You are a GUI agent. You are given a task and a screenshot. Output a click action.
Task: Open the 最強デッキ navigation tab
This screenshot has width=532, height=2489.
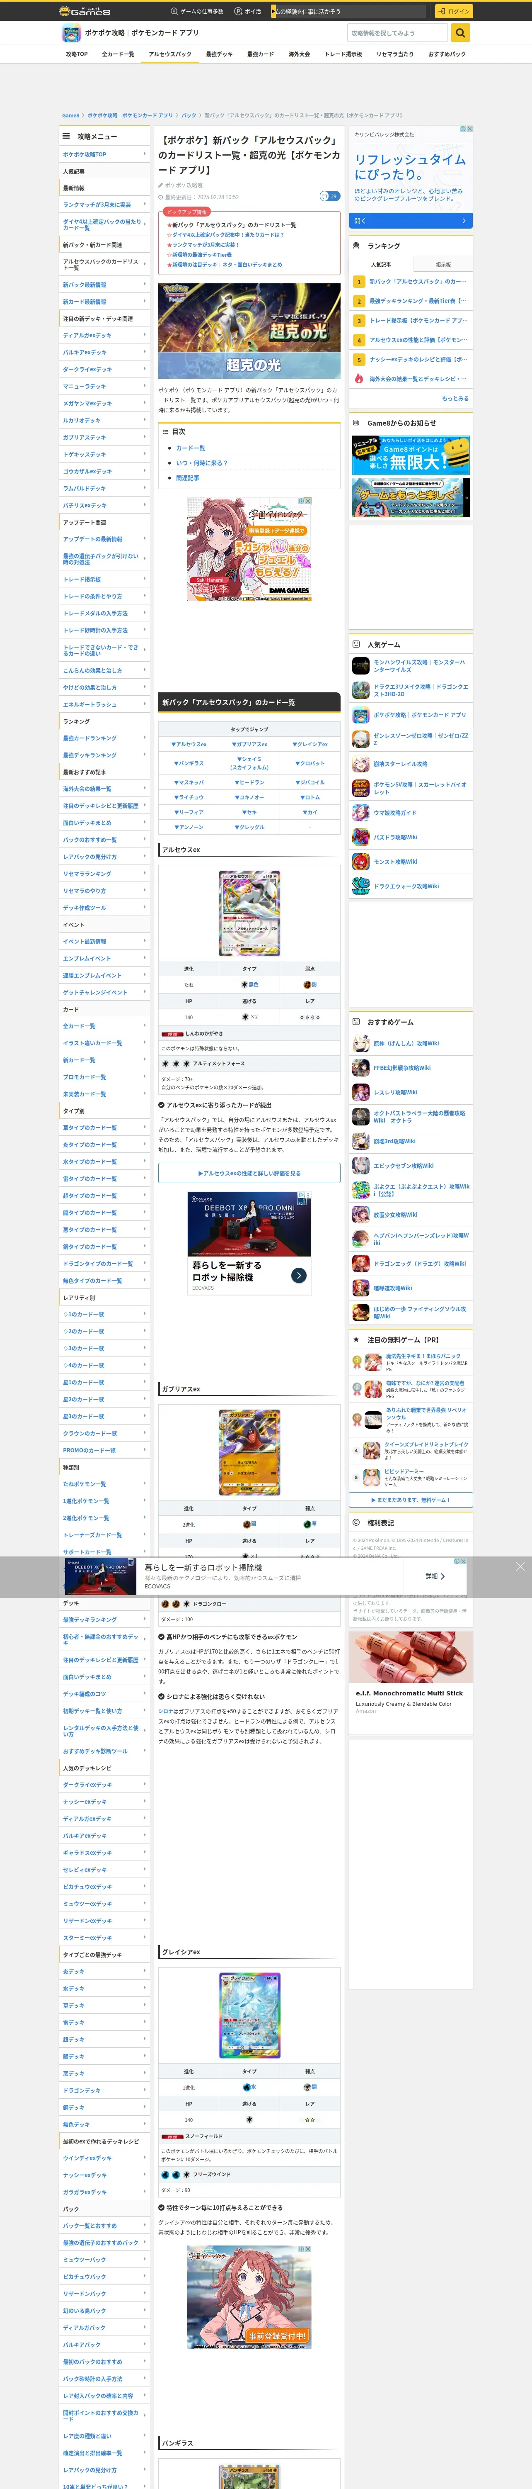[218, 54]
